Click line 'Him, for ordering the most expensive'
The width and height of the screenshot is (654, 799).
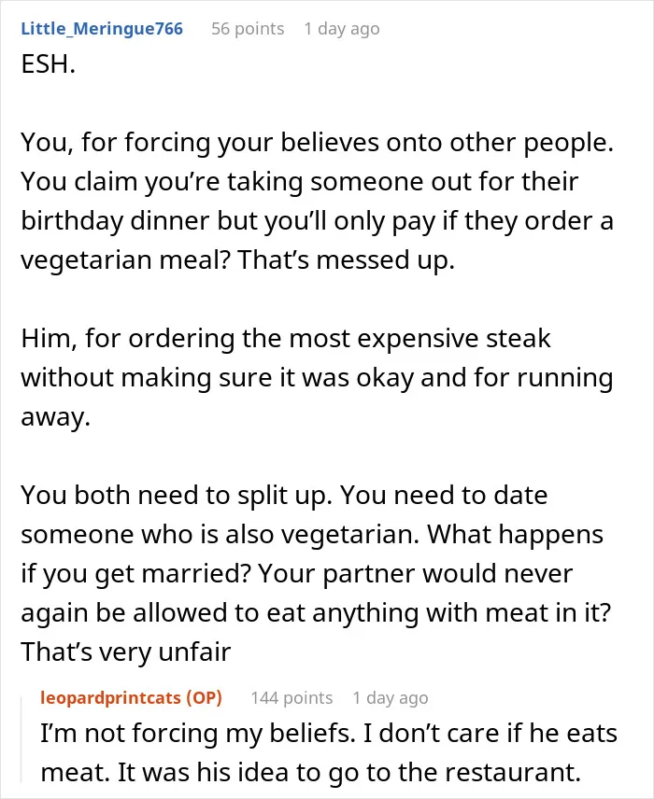click(x=286, y=338)
